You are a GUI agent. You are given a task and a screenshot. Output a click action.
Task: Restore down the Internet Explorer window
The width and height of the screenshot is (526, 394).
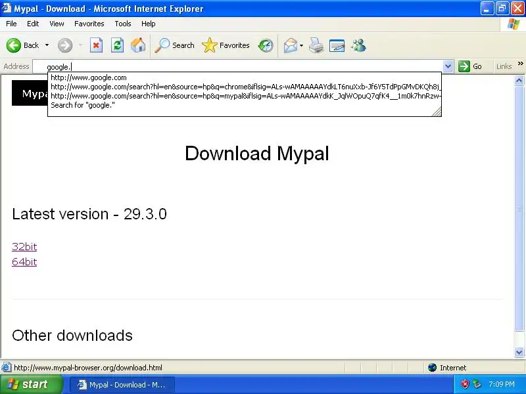pyautogui.click(x=502, y=9)
